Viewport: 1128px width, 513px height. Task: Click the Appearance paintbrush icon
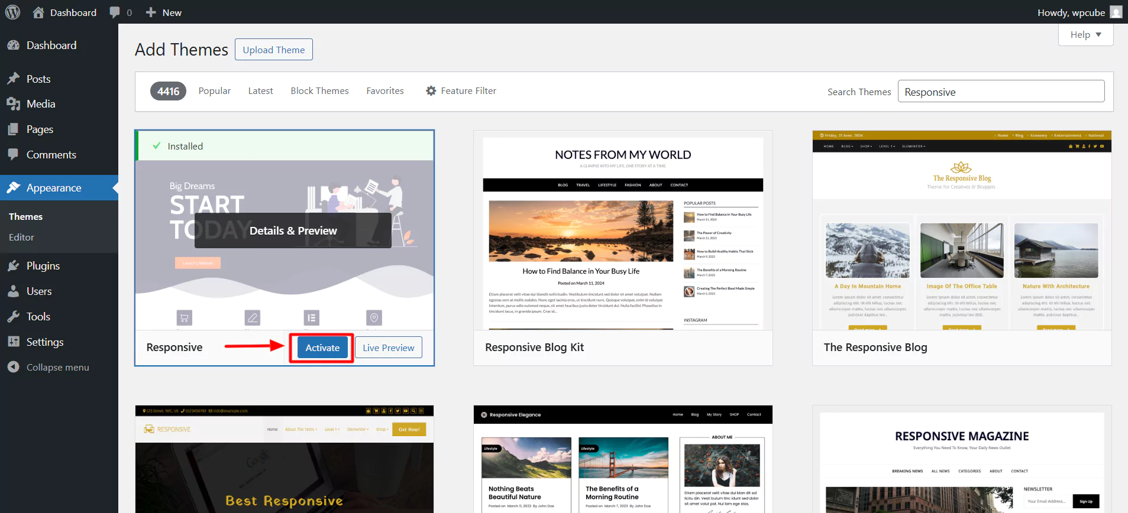(x=14, y=187)
